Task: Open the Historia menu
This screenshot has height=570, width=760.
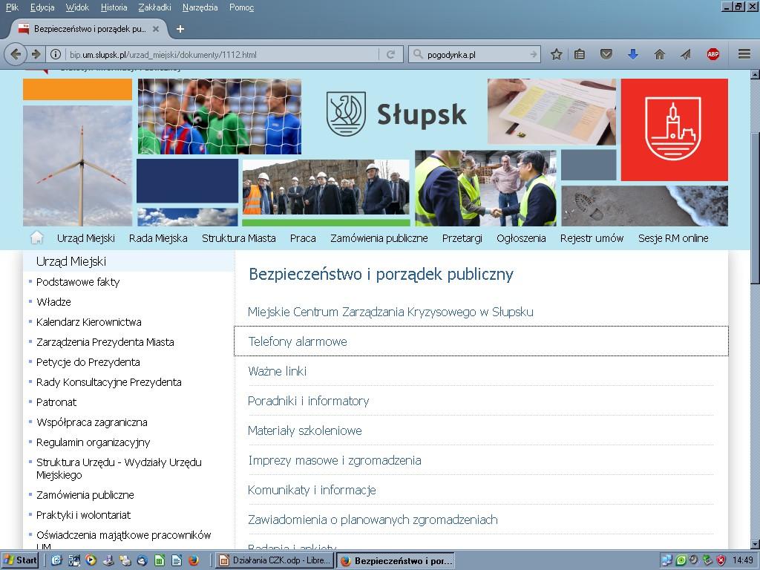Action: click(114, 7)
